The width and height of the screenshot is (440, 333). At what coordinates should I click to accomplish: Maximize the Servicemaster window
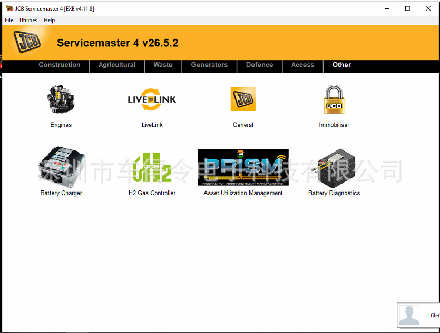[x=407, y=9]
